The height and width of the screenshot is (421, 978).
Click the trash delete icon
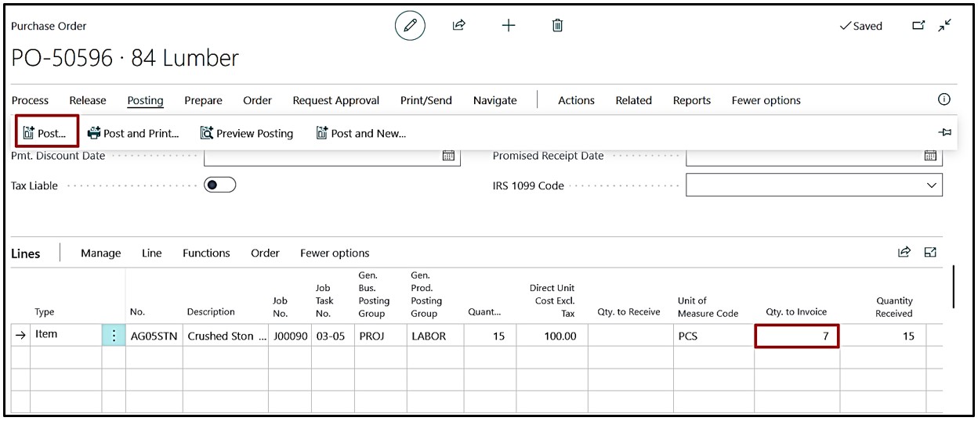(x=557, y=26)
